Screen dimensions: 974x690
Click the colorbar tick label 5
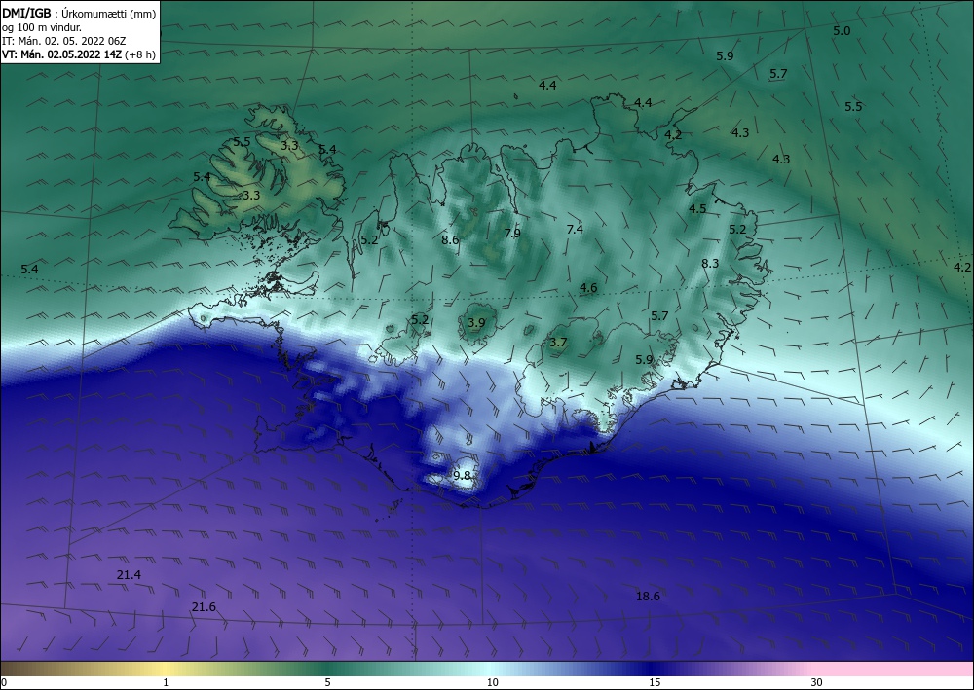[x=327, y=682]
